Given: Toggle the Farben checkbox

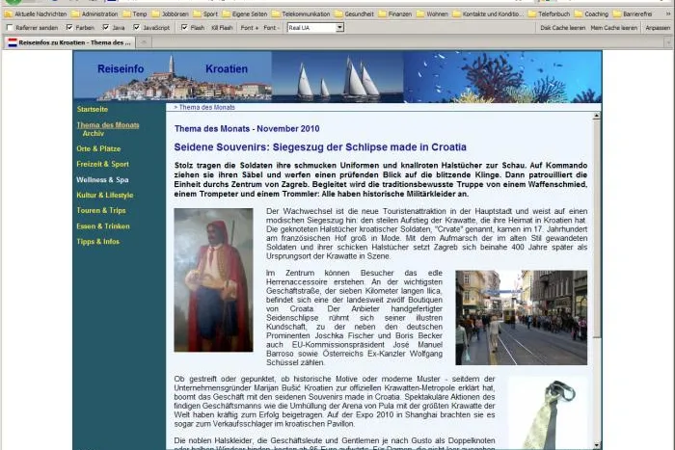Looking at the screenshot, I should coord(69,28).
